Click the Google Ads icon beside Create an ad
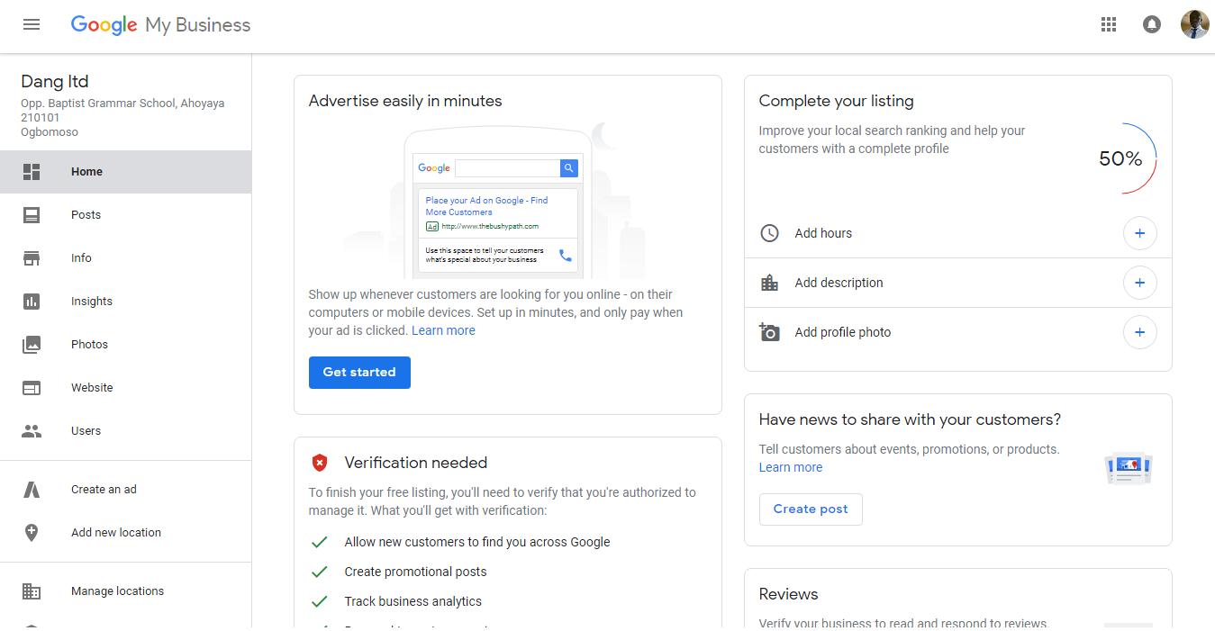1215x631 pixels. coord(32,490)
